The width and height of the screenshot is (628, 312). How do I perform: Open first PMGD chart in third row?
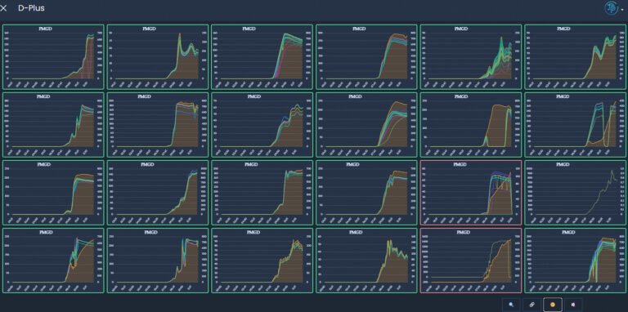click(53, 193)
